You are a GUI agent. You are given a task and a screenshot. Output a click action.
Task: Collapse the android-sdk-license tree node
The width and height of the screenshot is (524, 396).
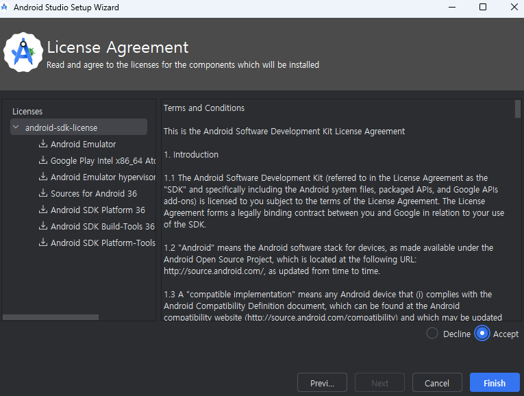point(16,127)
